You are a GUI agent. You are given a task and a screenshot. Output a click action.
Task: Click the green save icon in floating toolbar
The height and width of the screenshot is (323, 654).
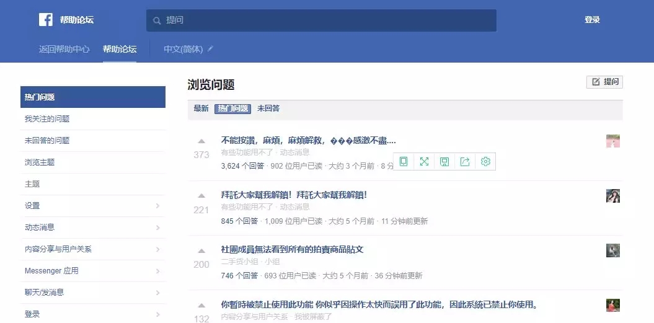[444, 161]
